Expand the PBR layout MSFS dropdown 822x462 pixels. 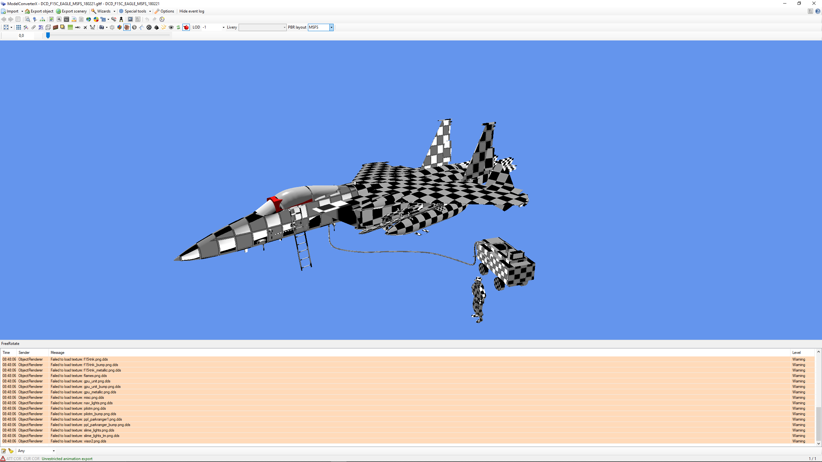331,27
